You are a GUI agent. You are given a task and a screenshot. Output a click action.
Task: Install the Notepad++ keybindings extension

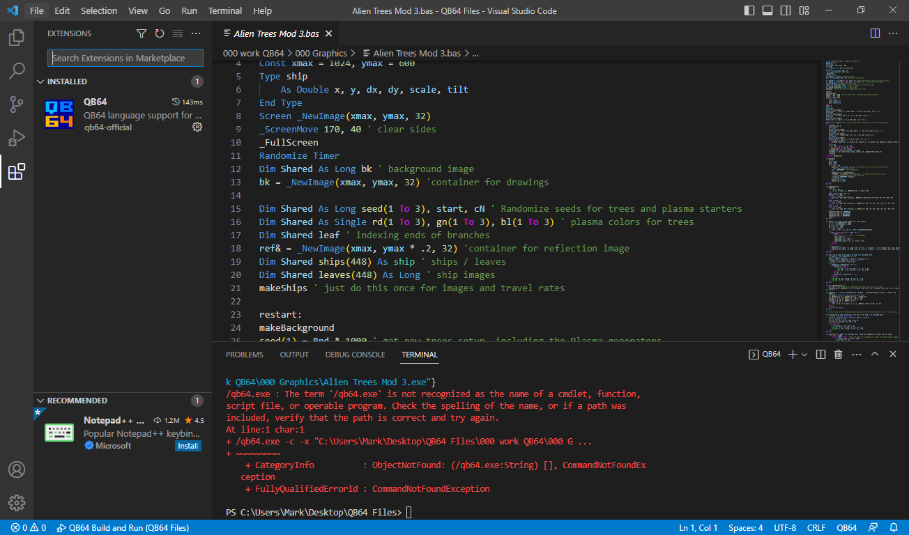coord(188,446)
